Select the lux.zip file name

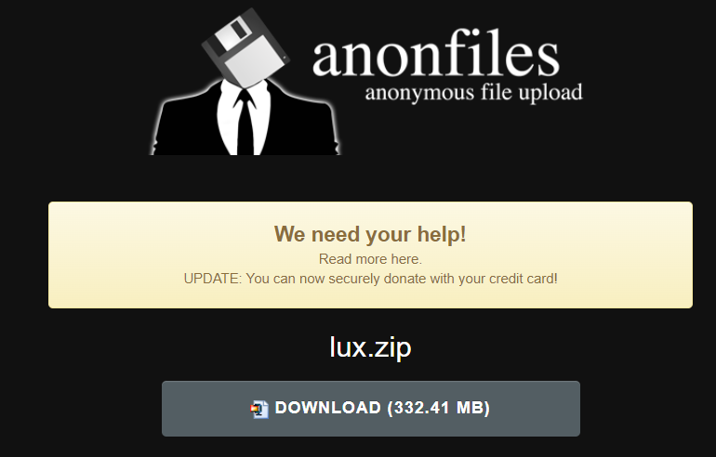370,348
